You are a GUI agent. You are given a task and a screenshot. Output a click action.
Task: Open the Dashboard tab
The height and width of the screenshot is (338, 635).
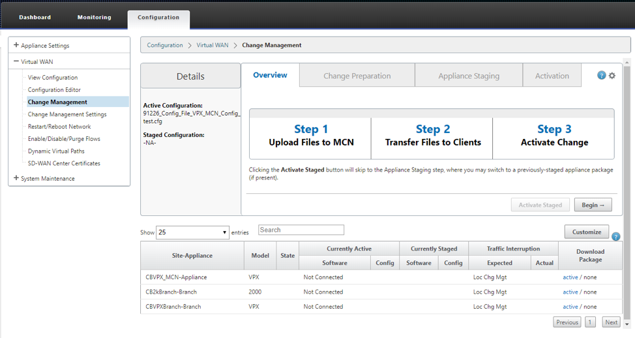[35, 18]
